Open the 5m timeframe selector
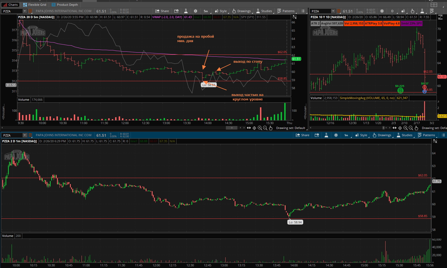Viewport: 447px width, 268px height. pos(206,11)
